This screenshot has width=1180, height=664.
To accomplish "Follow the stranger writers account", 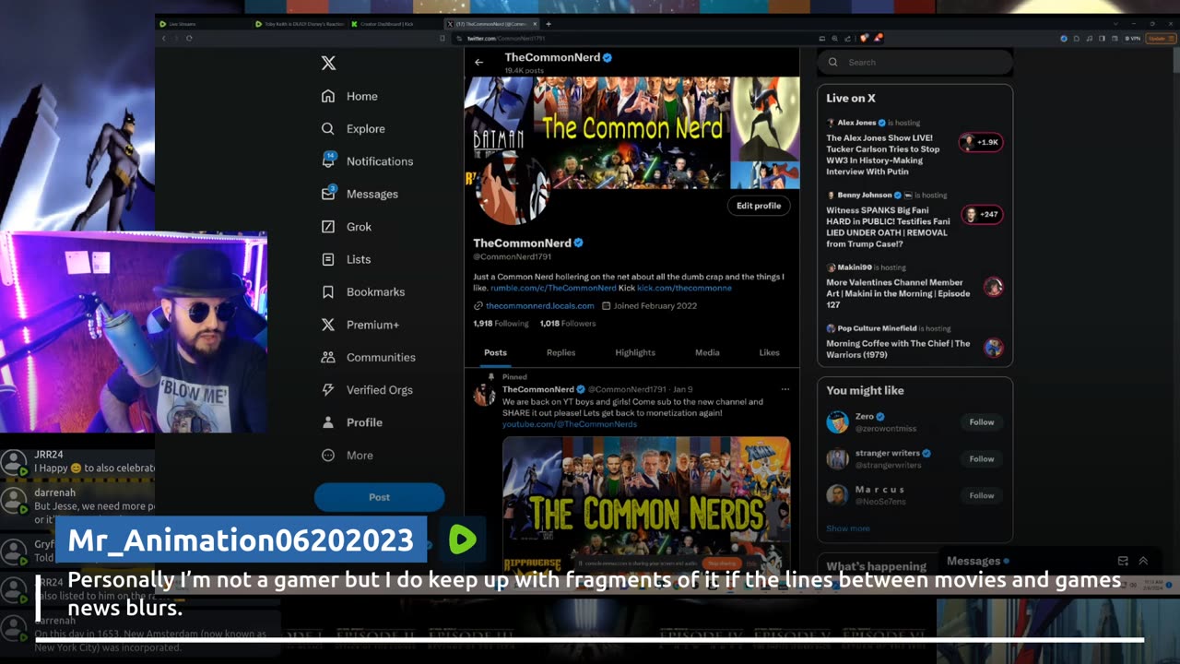I will tap(982, 459).
